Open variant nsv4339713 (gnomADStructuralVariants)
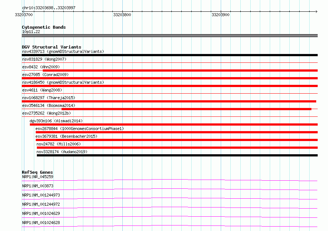The width and height of the screenshot is (328, 231). point(63,51)
